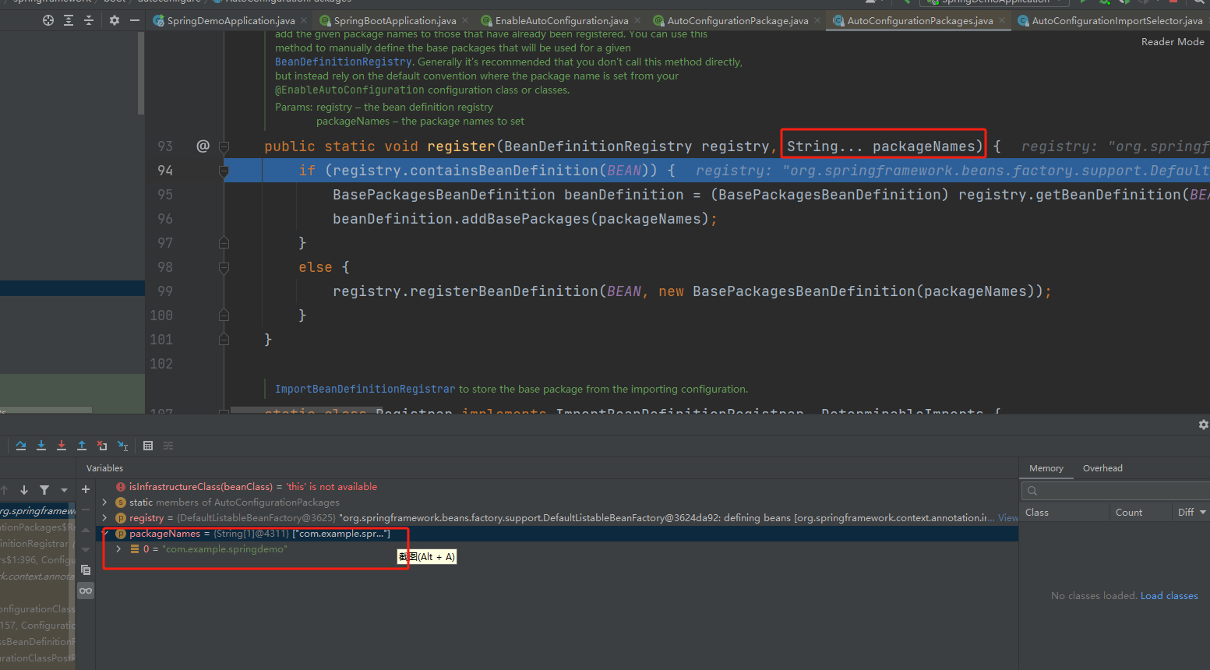Close the SpringBootApplication.java tab
The height and width of the screenshot is (670, 1210).
465,21
